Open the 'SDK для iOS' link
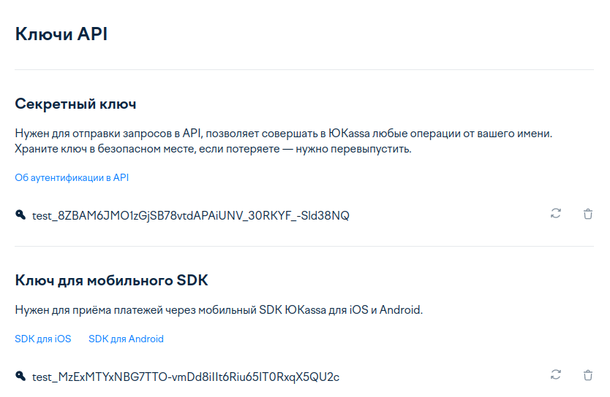This screenshot has width=610, height=397. (43, 339)
